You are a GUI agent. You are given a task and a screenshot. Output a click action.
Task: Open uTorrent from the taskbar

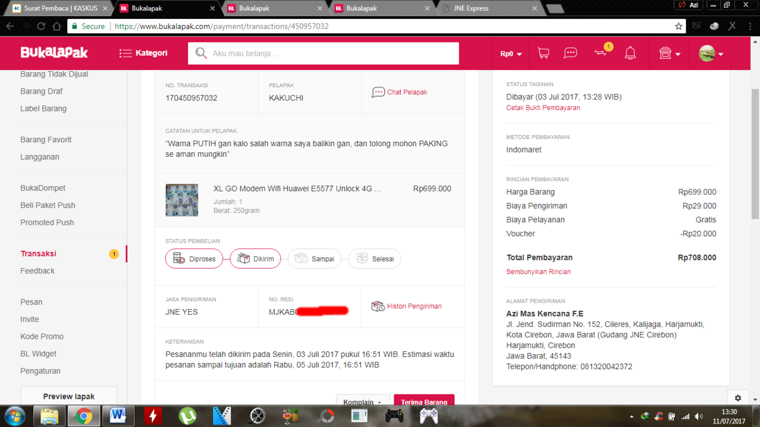[x=188, y=416]
